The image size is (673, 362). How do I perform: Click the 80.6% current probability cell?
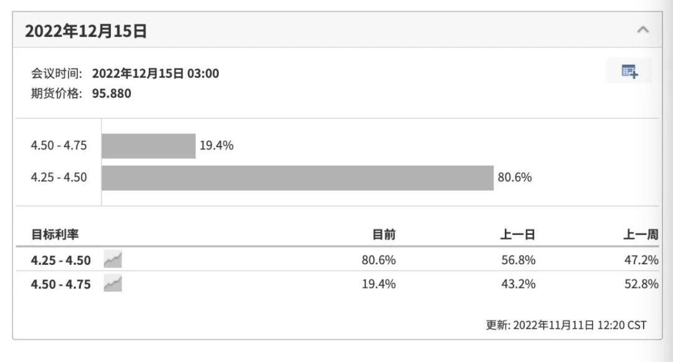coord(379,260)
